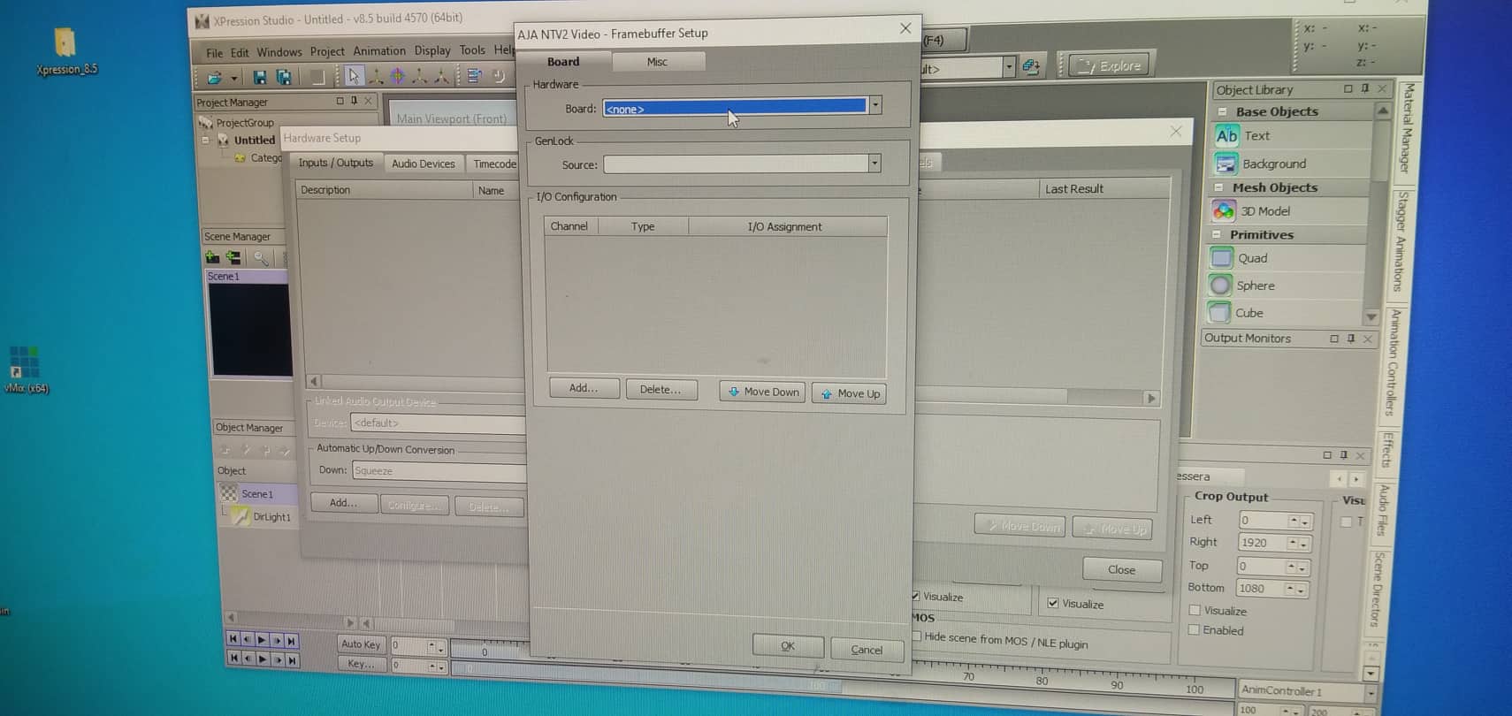Click the multicolor rotate gizmo tool
The image size is (1512, 716).
click(x=398, y=77)
